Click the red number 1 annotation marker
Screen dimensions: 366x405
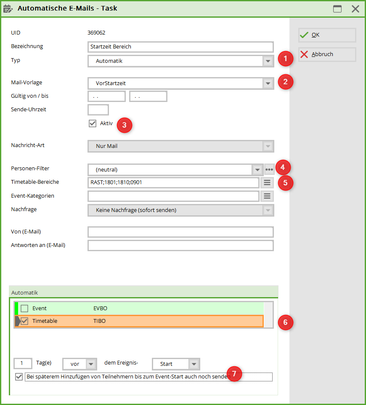[286, 59]
